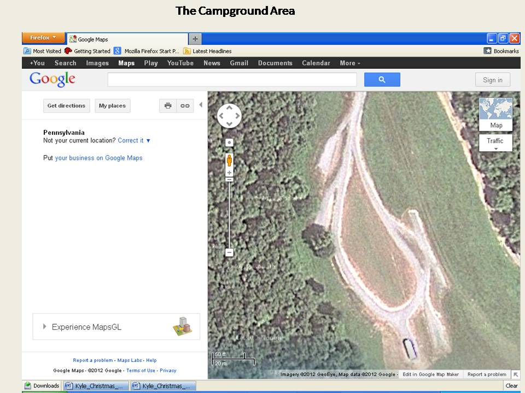Screen dimensions: 525x393
Task: Pan the map with the navigation compass
Action: 229,116
